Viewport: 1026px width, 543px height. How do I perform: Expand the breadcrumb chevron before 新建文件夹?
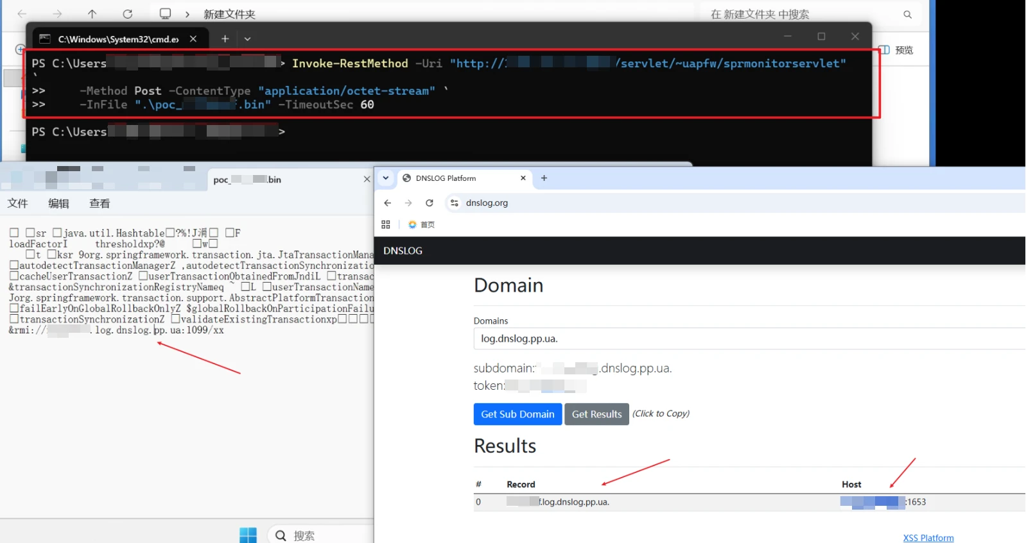coord(187,14)
